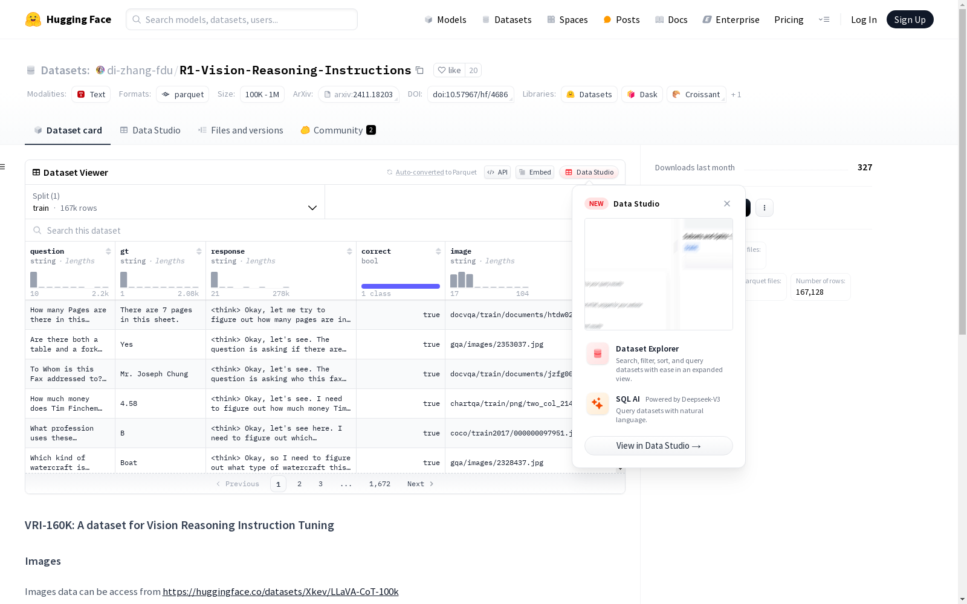The image size is (967, 604).
Task: Click the gqa/images/2353037.jpg image cell
Action: click(508, 344)
